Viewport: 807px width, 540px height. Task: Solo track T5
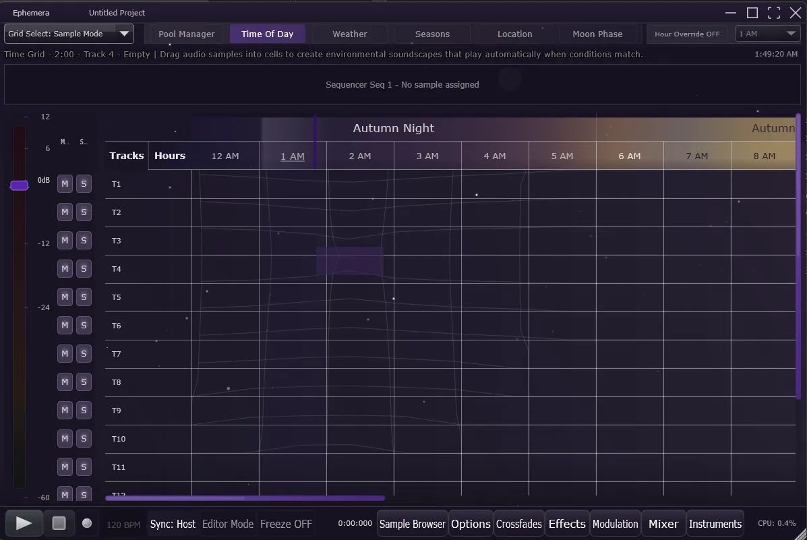tap(84, 297)
